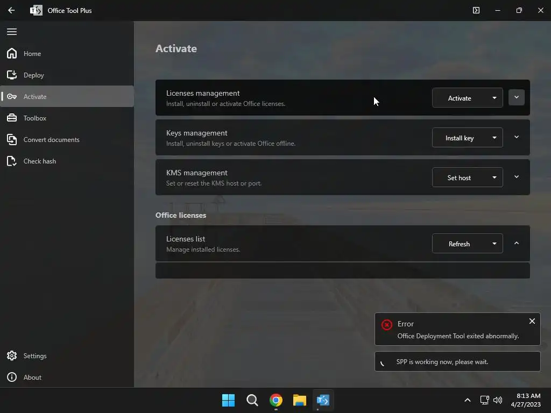Open the Toolbox page
This screenshot has height=413, width=551.
click(67, 118)
